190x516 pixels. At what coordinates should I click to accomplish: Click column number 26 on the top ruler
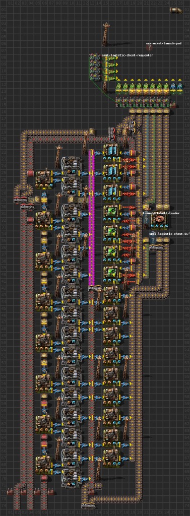[x=180, y=3]
